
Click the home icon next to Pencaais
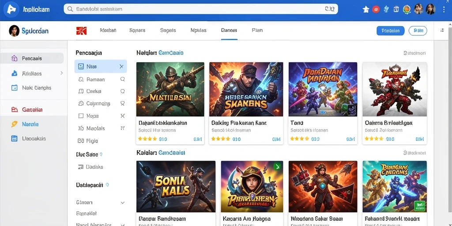coord(14,58)
